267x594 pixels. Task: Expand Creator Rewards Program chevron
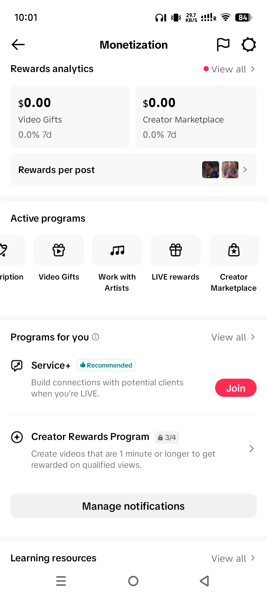click(x=251, y=448)
